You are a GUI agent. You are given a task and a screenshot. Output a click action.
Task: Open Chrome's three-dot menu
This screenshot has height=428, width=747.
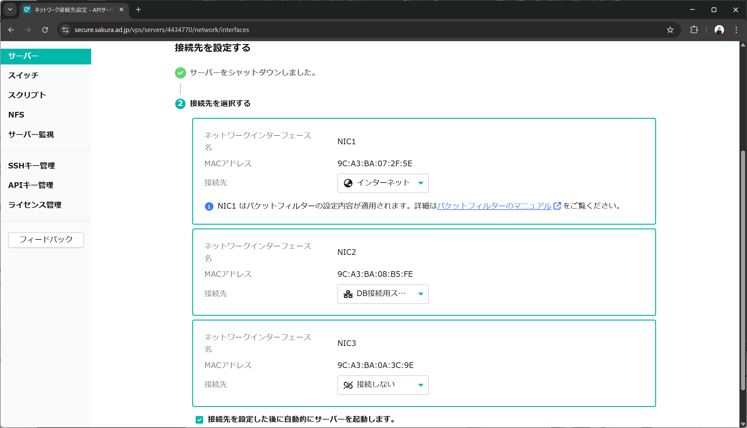pos(736,30)
